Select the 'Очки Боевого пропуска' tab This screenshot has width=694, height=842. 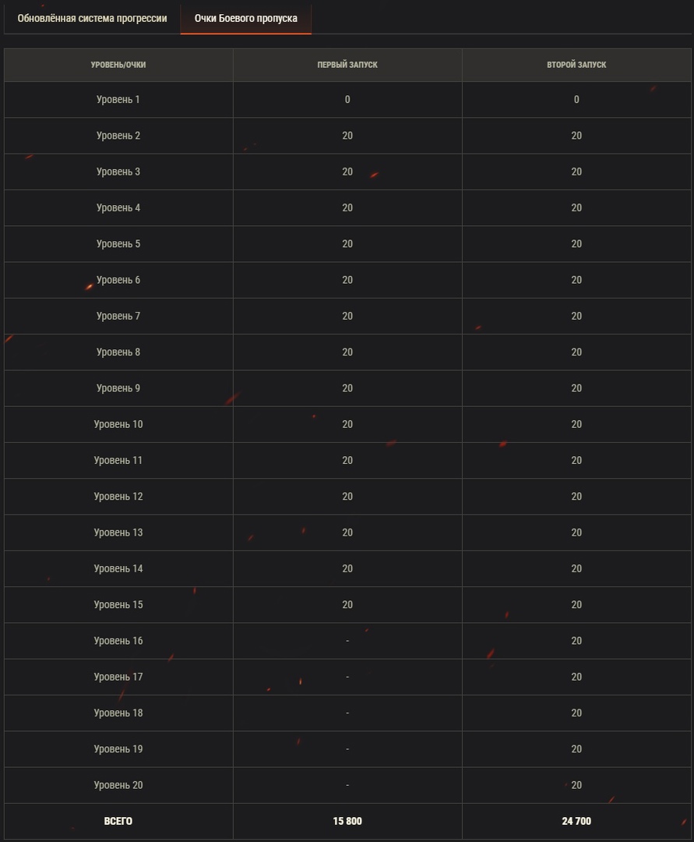[246, 18]
